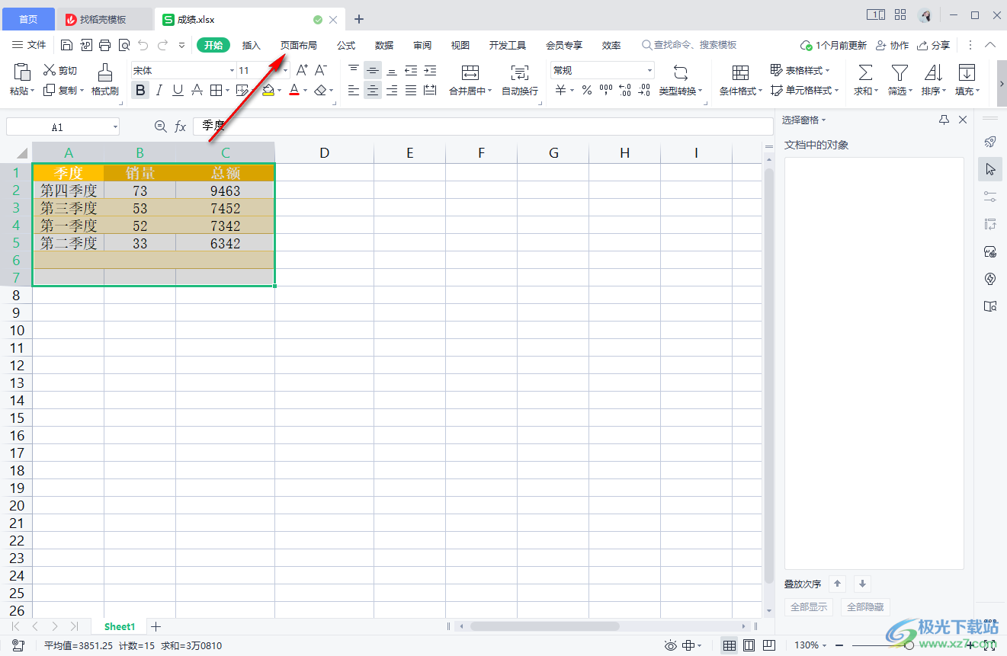Apply yellow fill color bucket

(268, 91)
